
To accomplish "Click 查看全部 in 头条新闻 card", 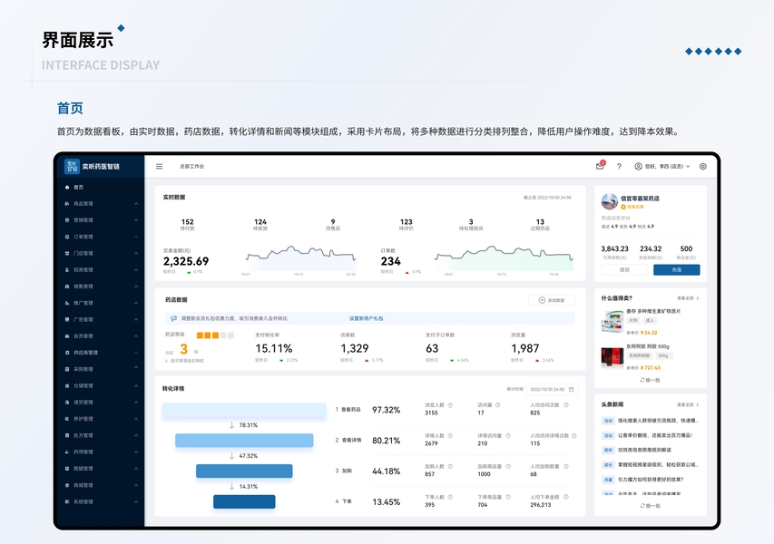I will click(x=688, y=405).
